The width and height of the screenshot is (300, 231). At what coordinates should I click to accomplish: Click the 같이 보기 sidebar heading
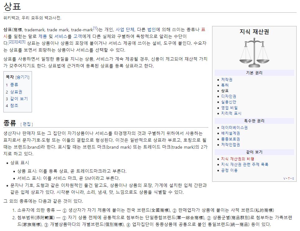(x=254, y=152)
